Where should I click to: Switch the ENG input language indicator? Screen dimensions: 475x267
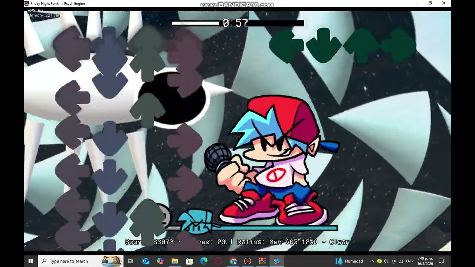tap(410, 261)
